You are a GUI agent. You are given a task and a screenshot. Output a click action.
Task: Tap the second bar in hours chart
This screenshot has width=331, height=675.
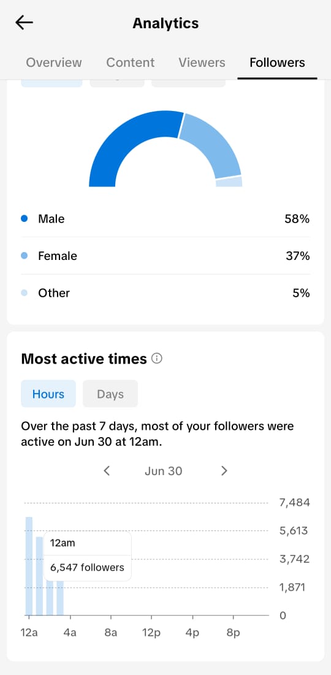[x=39, y=576]
